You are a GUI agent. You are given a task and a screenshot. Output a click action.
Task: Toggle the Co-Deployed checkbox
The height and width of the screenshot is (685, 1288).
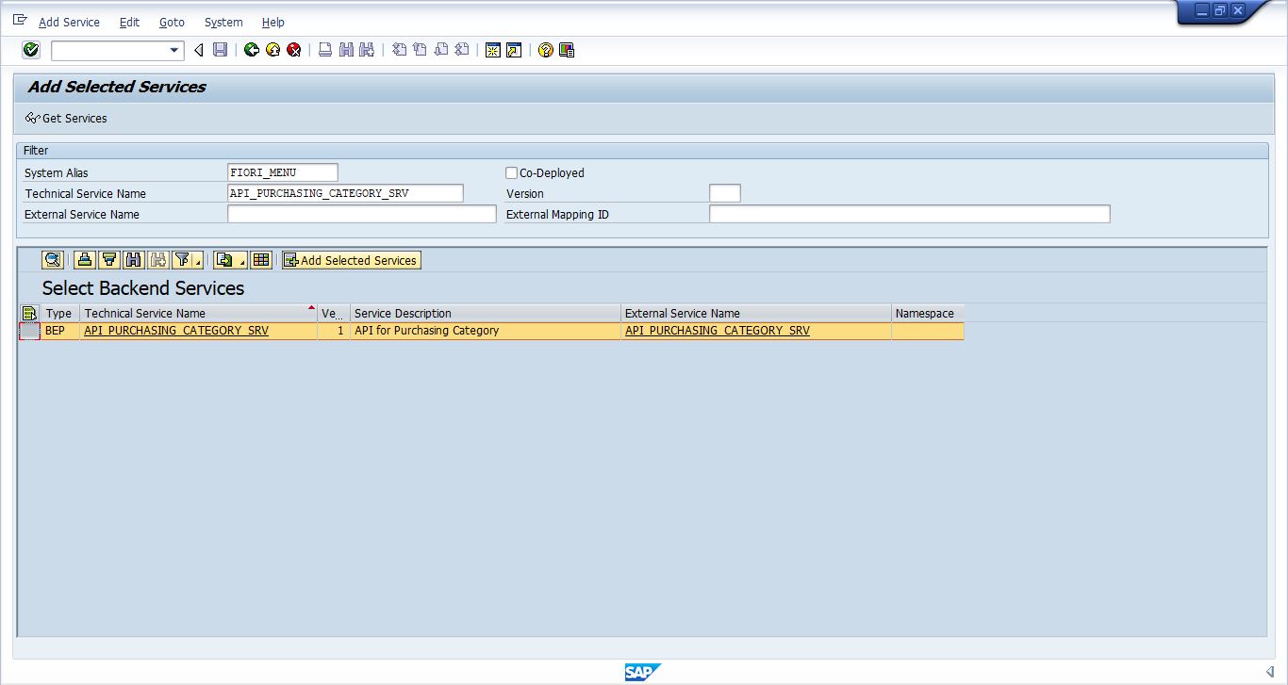point(512,172)
